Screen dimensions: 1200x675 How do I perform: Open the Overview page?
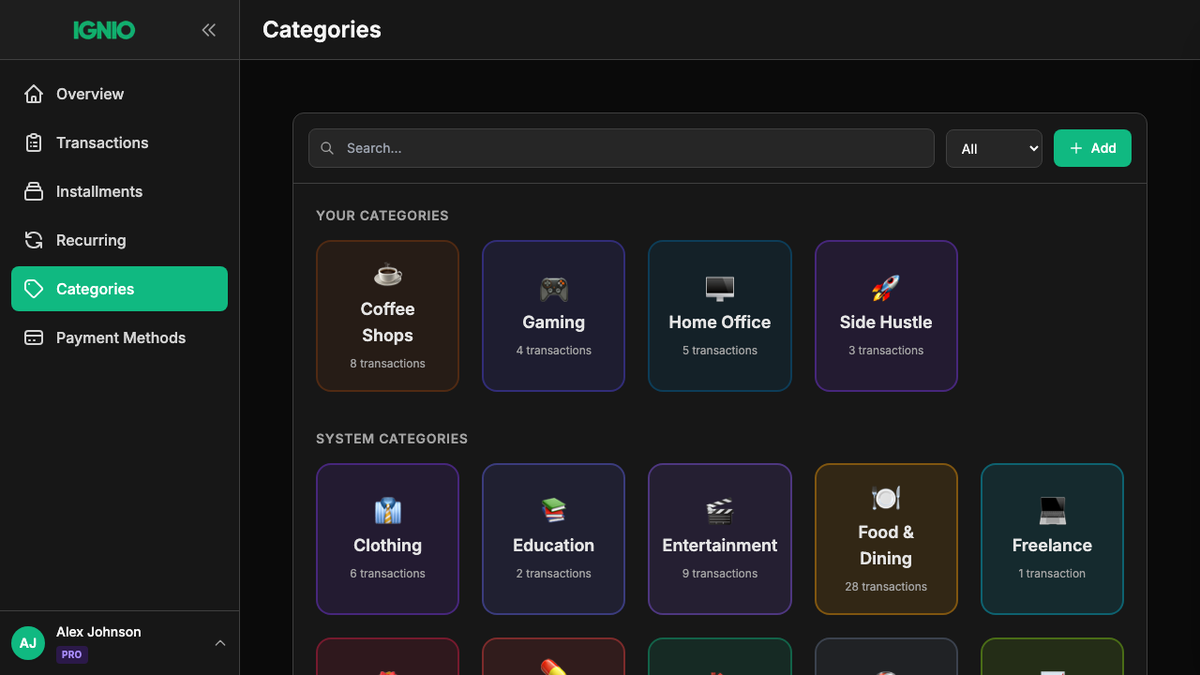[x=119, y=94]
